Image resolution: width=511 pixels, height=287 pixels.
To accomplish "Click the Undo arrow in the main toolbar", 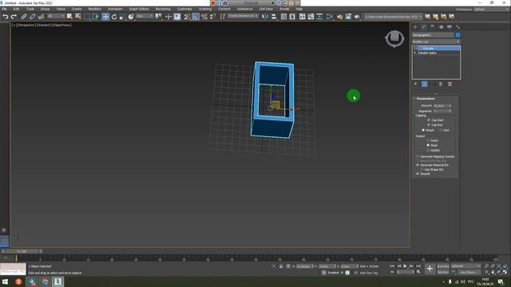I will coord(6,16).
